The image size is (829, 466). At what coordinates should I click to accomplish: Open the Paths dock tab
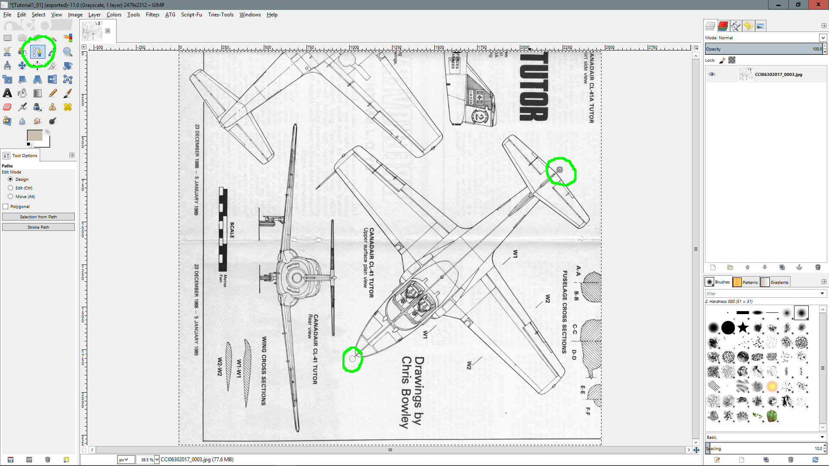(x=736, y=26)
